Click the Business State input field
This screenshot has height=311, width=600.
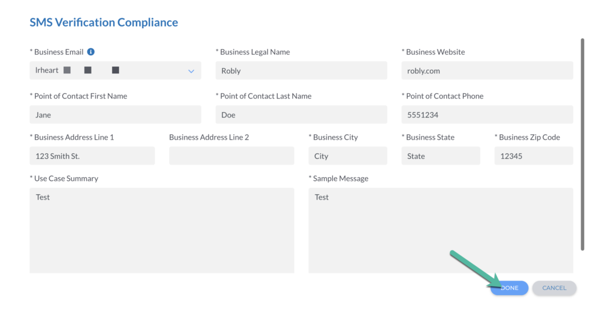441,156
